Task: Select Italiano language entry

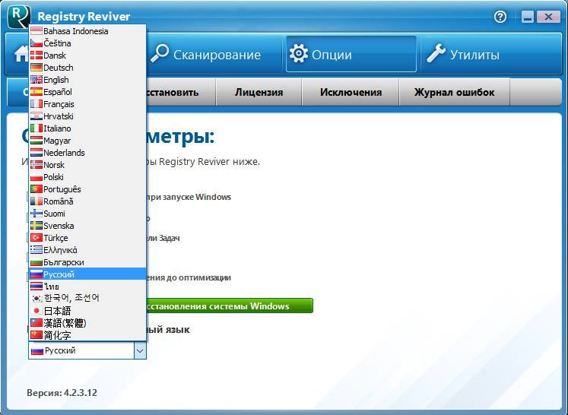Action: click(x=87, y=128)
